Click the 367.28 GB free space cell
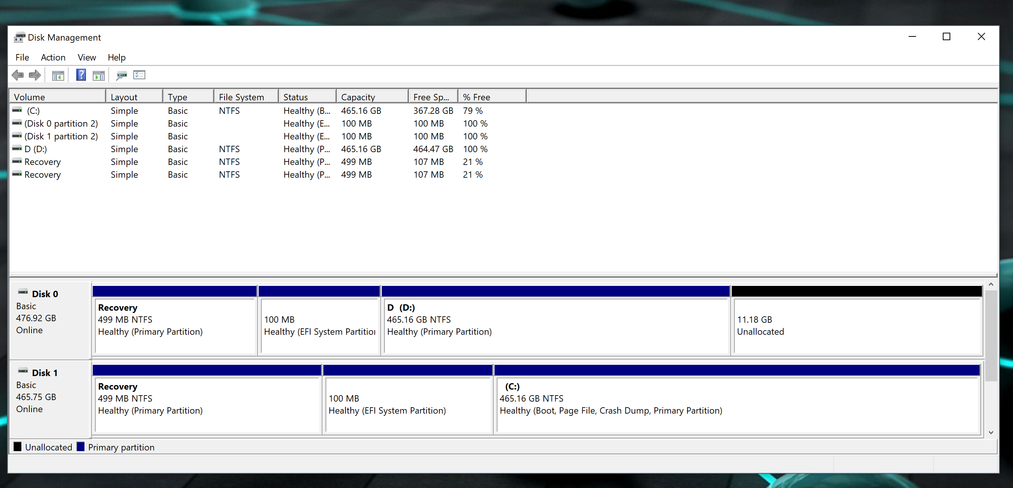 point(433,110)
